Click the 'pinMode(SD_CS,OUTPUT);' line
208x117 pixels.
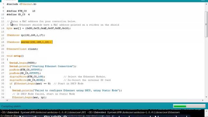(x=25, y=73)
